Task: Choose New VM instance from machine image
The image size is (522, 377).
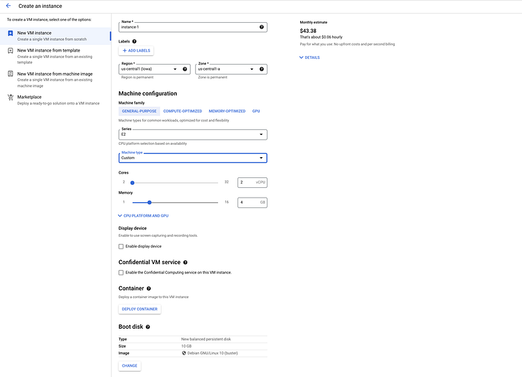Action: click(55, 80)
